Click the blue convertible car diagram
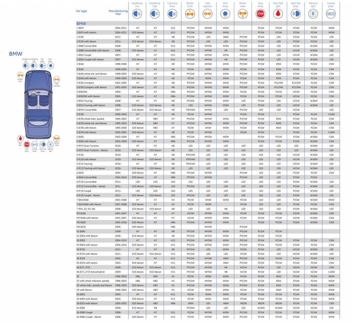 click(x=38, y=105)
